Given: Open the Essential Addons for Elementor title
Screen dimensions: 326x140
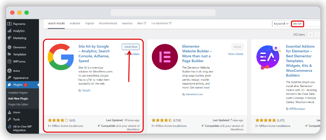Looking at the screenshot, I should pyautogui.click(x=300, y=61).
